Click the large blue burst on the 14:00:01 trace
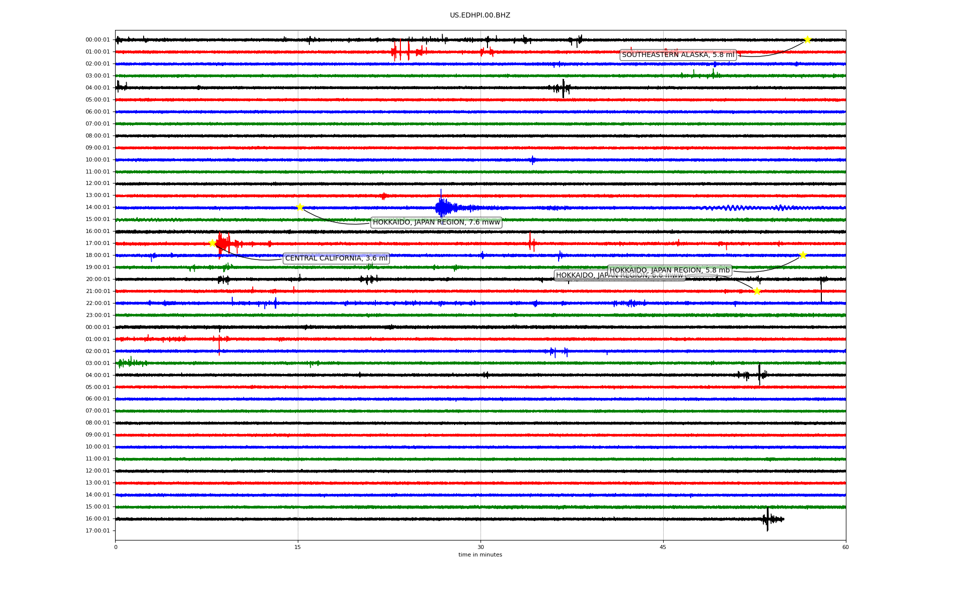Viewport: 961px width, 600px height. pos(442,207)
